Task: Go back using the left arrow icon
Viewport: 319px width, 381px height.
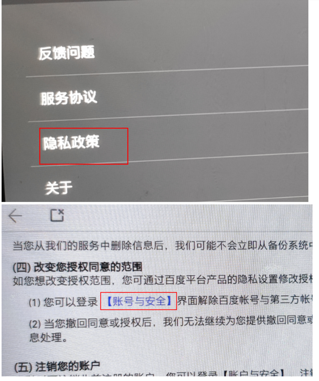Action: coord(15,216)
